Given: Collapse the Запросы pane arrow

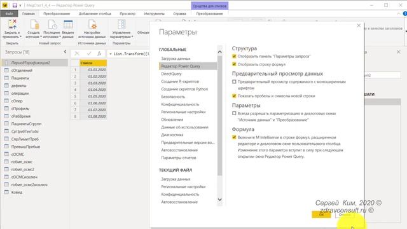Looking at the screenshot, I should 65,52.
